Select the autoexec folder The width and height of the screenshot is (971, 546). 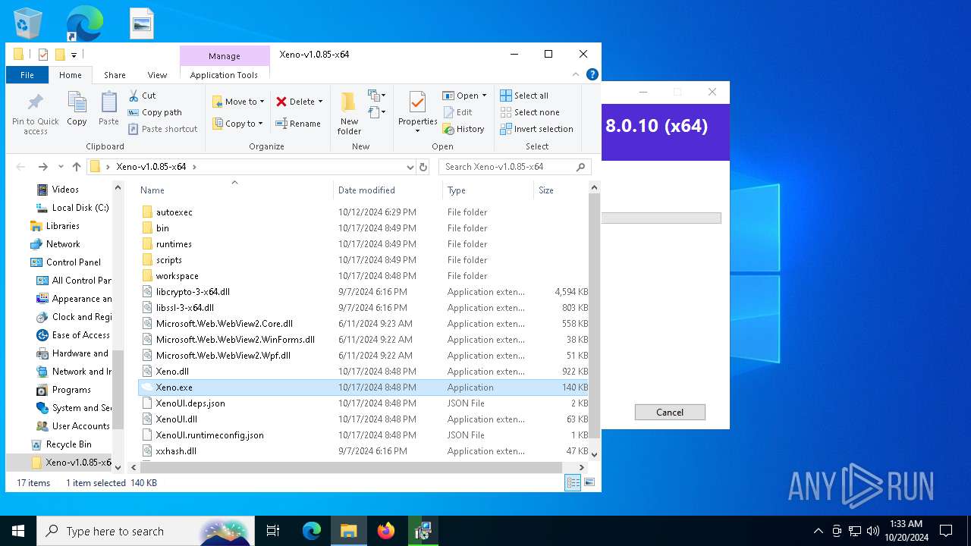coord(363,212)
